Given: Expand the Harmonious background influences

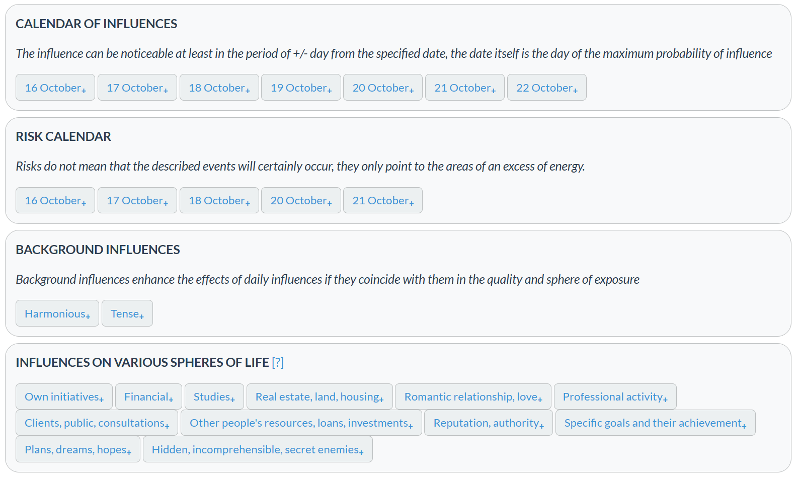Looking at the screenshot, I should tap(57, 313).
